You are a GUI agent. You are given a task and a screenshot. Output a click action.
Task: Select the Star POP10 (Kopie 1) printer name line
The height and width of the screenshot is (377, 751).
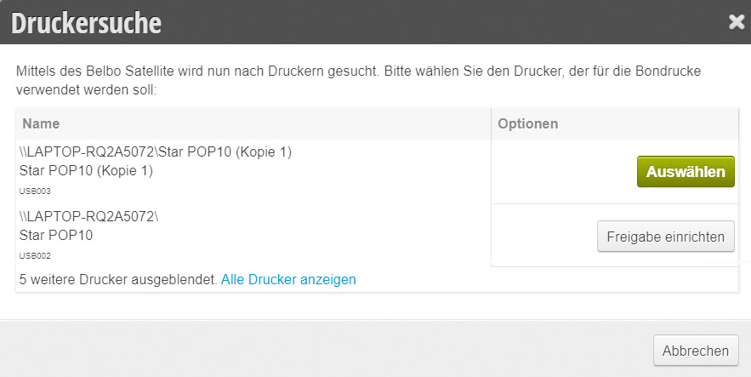[86, 170]
